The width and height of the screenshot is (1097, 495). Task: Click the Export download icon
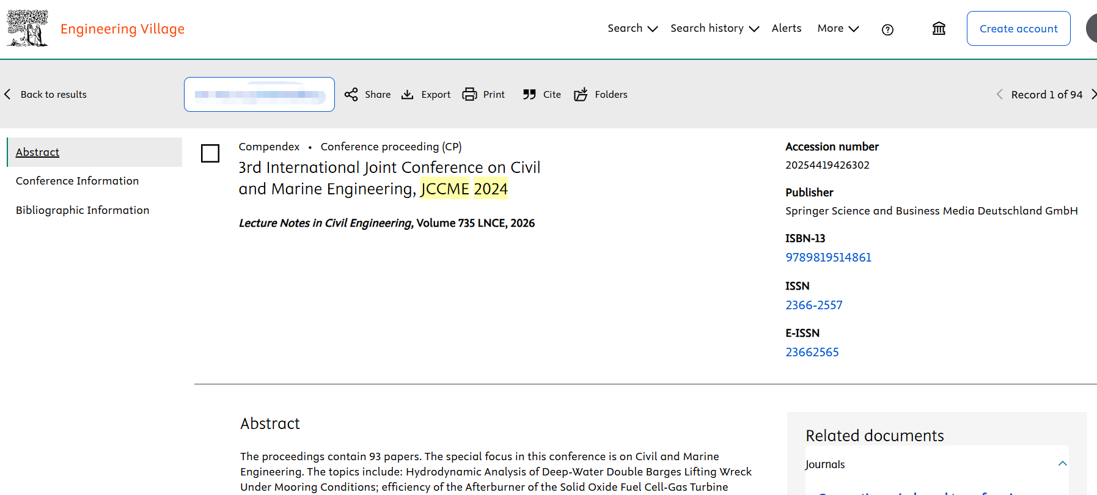tap(407, 94)
